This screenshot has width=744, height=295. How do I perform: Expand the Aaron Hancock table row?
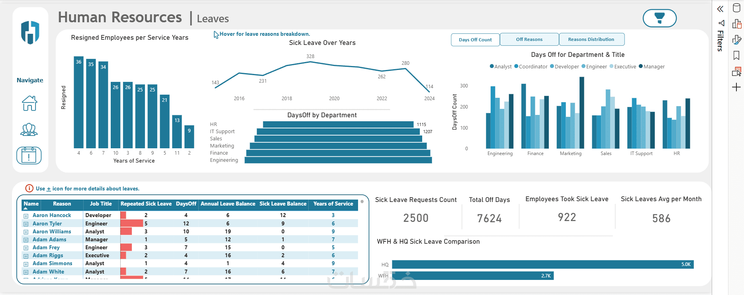point(26,216)
